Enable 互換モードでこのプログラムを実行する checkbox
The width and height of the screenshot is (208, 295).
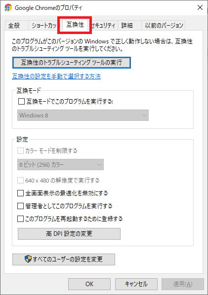pyautogui.click(x=21, y=102)
